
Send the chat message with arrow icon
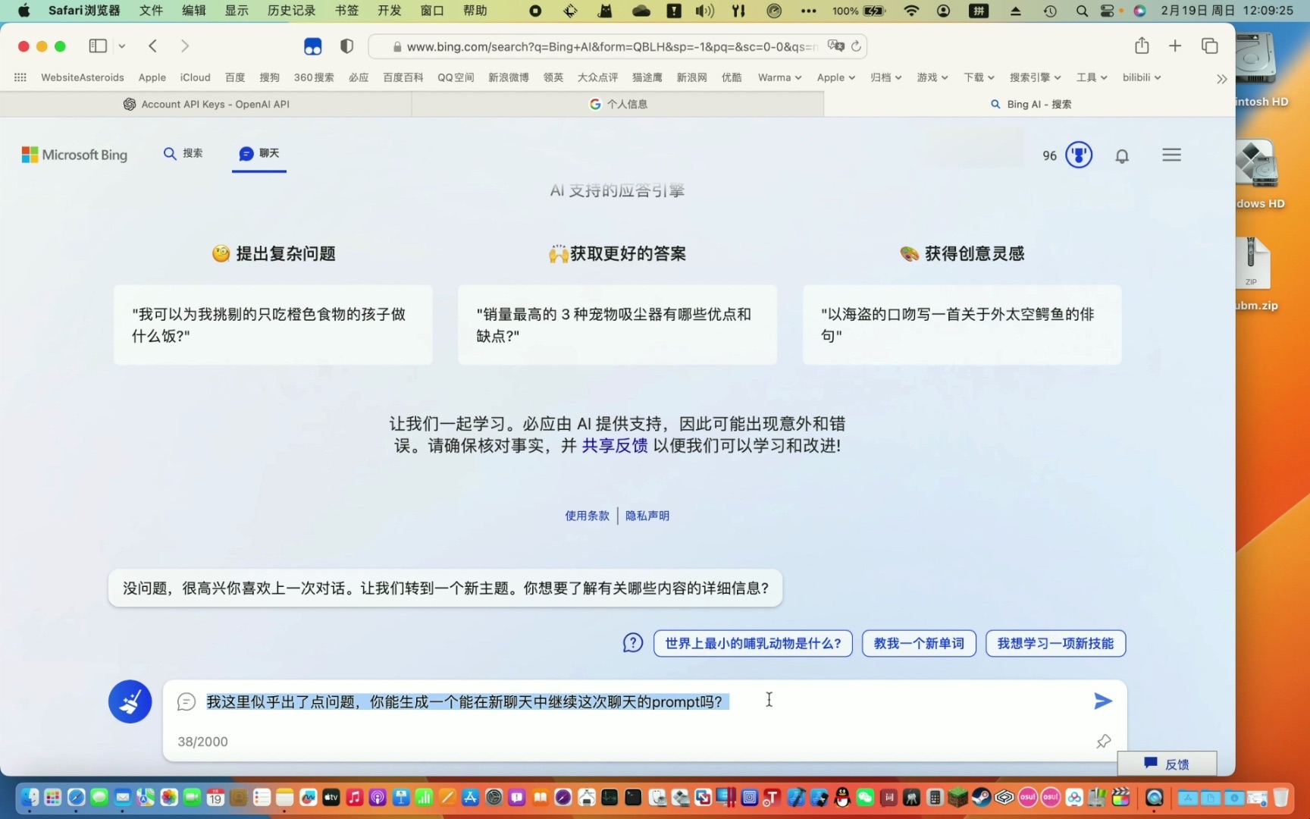click(1103, 701)
